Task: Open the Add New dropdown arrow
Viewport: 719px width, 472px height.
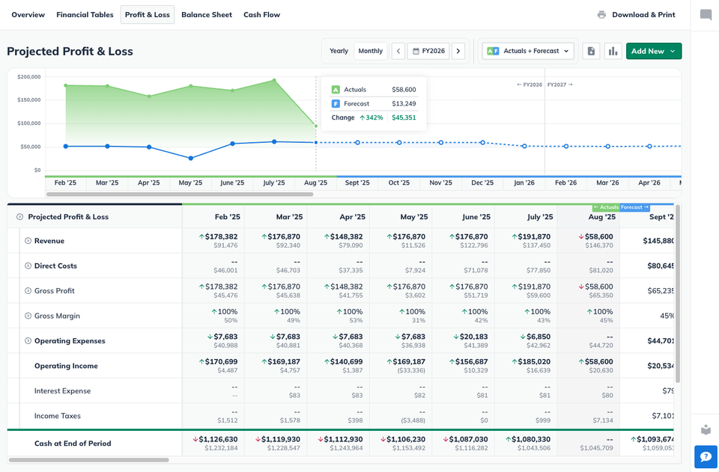Action: pos(673,52)
